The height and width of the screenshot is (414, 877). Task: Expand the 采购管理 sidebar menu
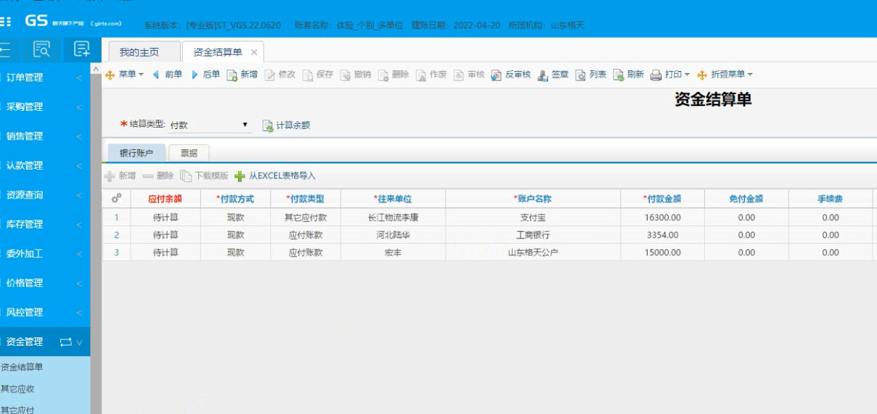(x=45, y=107)
